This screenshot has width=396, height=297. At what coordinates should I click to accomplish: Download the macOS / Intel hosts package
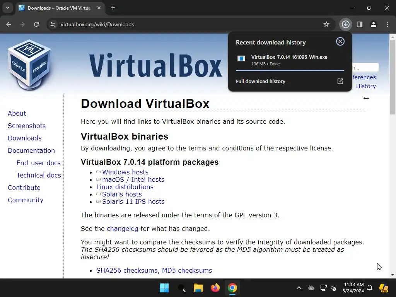tap(133, 179)
